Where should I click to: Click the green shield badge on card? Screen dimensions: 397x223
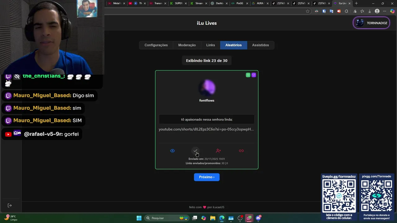pyautogui.click(x=248, y=75)
